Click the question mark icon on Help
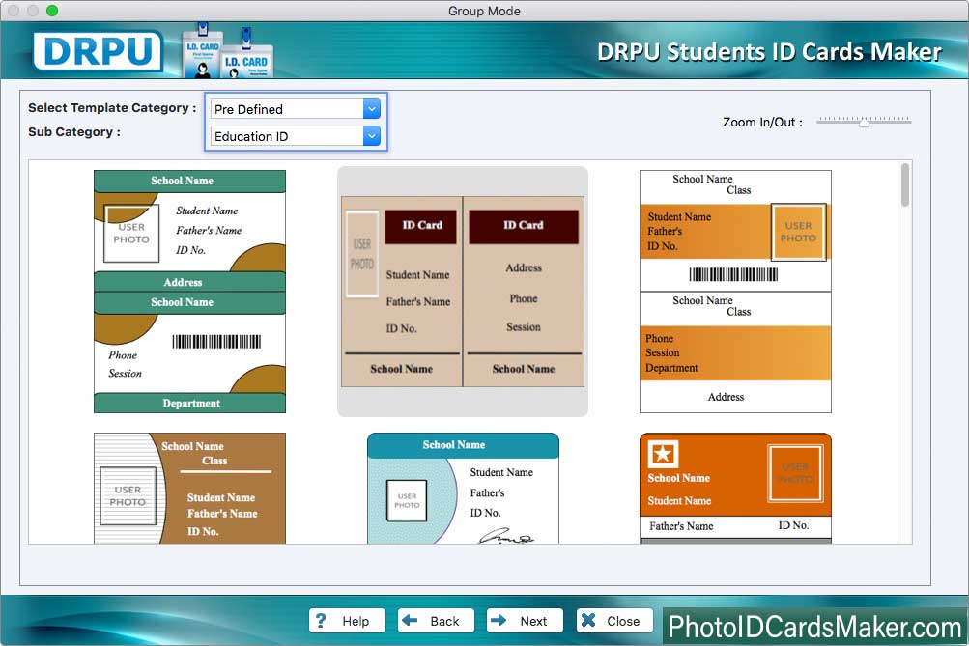 [321, 620]
